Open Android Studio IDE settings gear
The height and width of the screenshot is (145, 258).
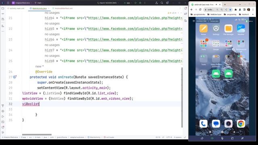[167, 3]
